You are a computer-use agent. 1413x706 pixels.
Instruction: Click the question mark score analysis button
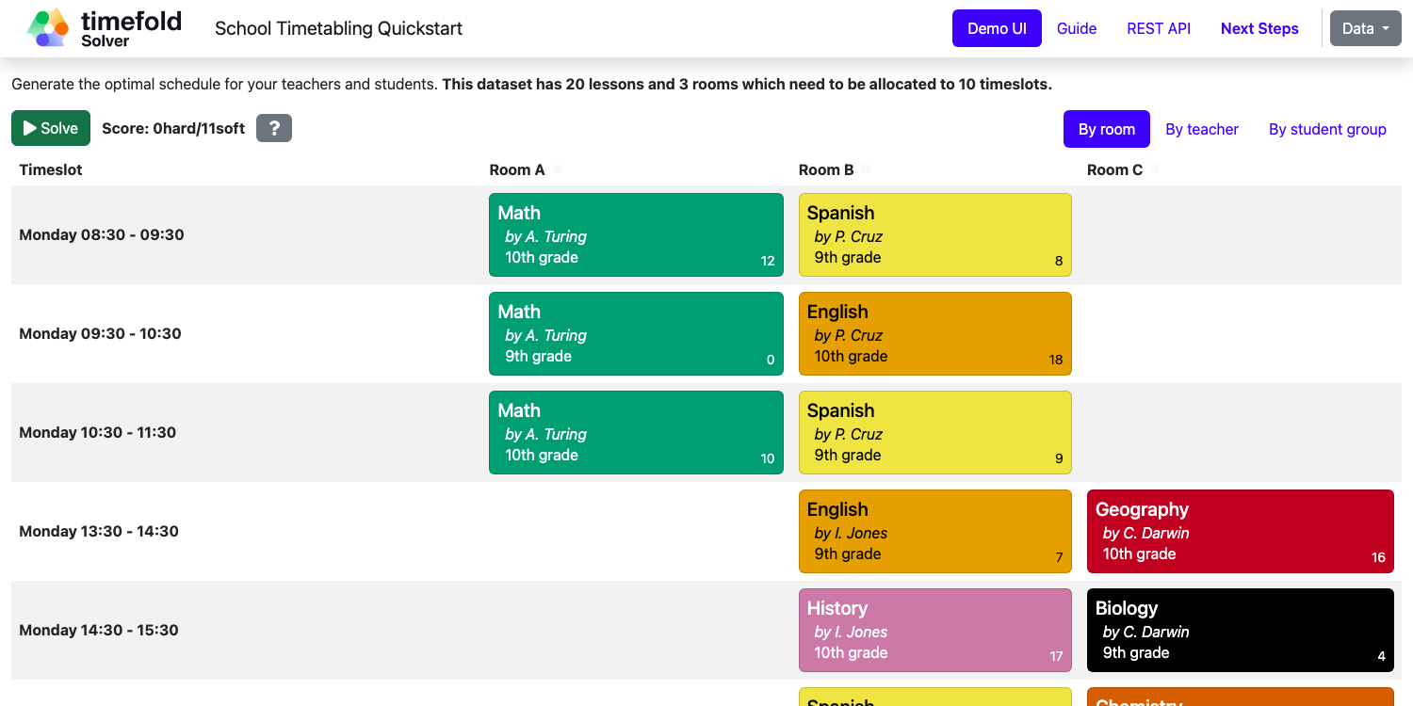274,128
